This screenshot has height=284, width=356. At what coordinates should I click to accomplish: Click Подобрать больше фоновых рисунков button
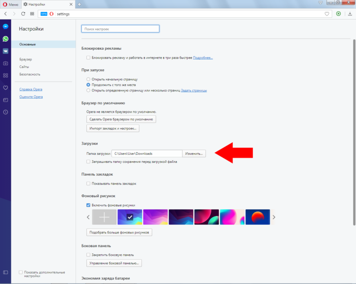(x=119, y=233)
